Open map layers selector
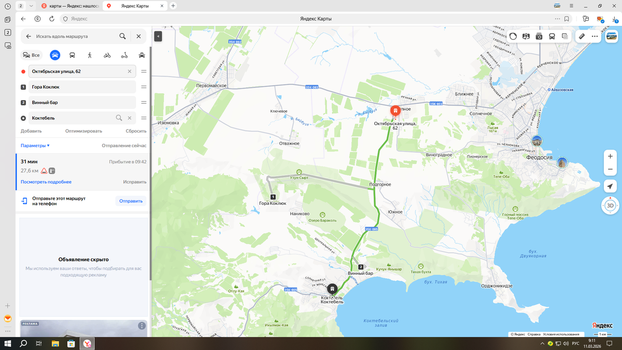The height and width of the screenshot is (350, 622). 565,36
